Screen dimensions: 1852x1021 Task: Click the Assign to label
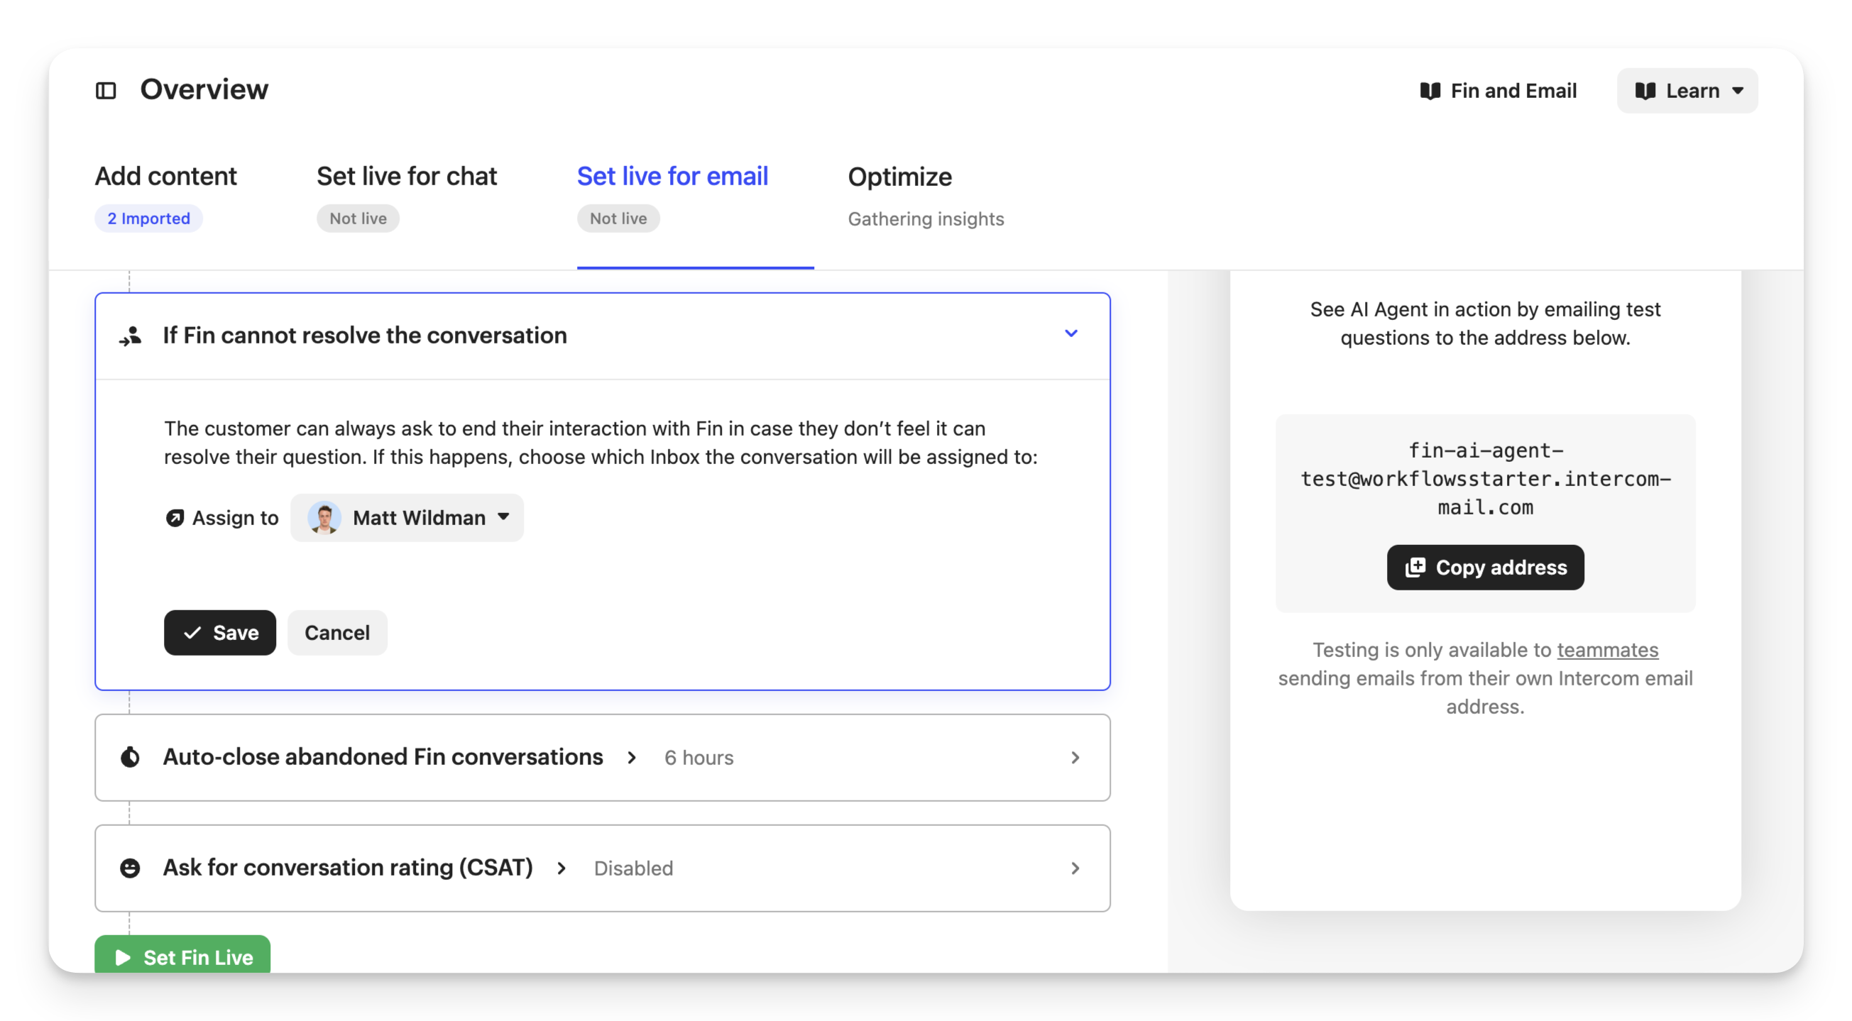pos(235,518)
